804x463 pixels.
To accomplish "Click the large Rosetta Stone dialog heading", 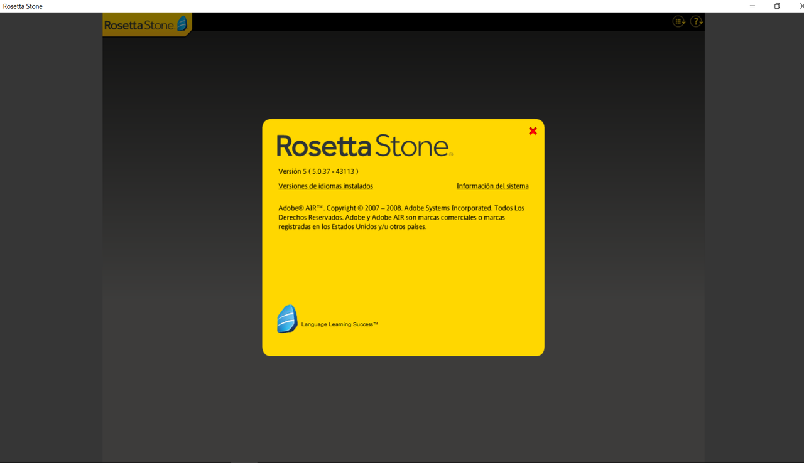I will (364, 146).
